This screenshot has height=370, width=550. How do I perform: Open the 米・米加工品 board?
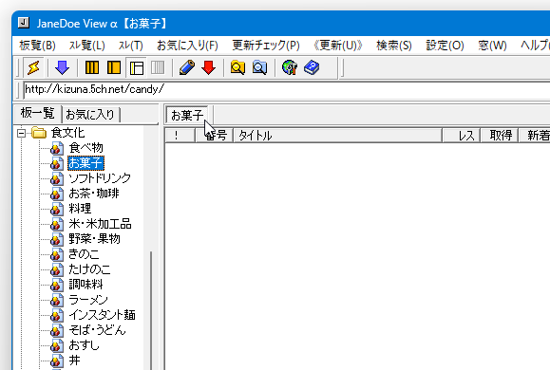click(x=100, y=224)
